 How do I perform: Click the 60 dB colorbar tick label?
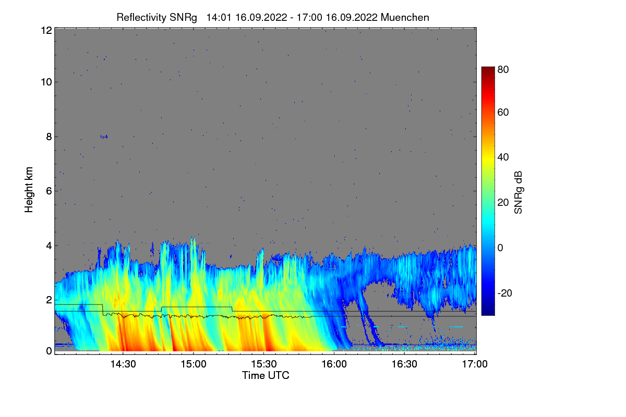[x=503, y=112]
